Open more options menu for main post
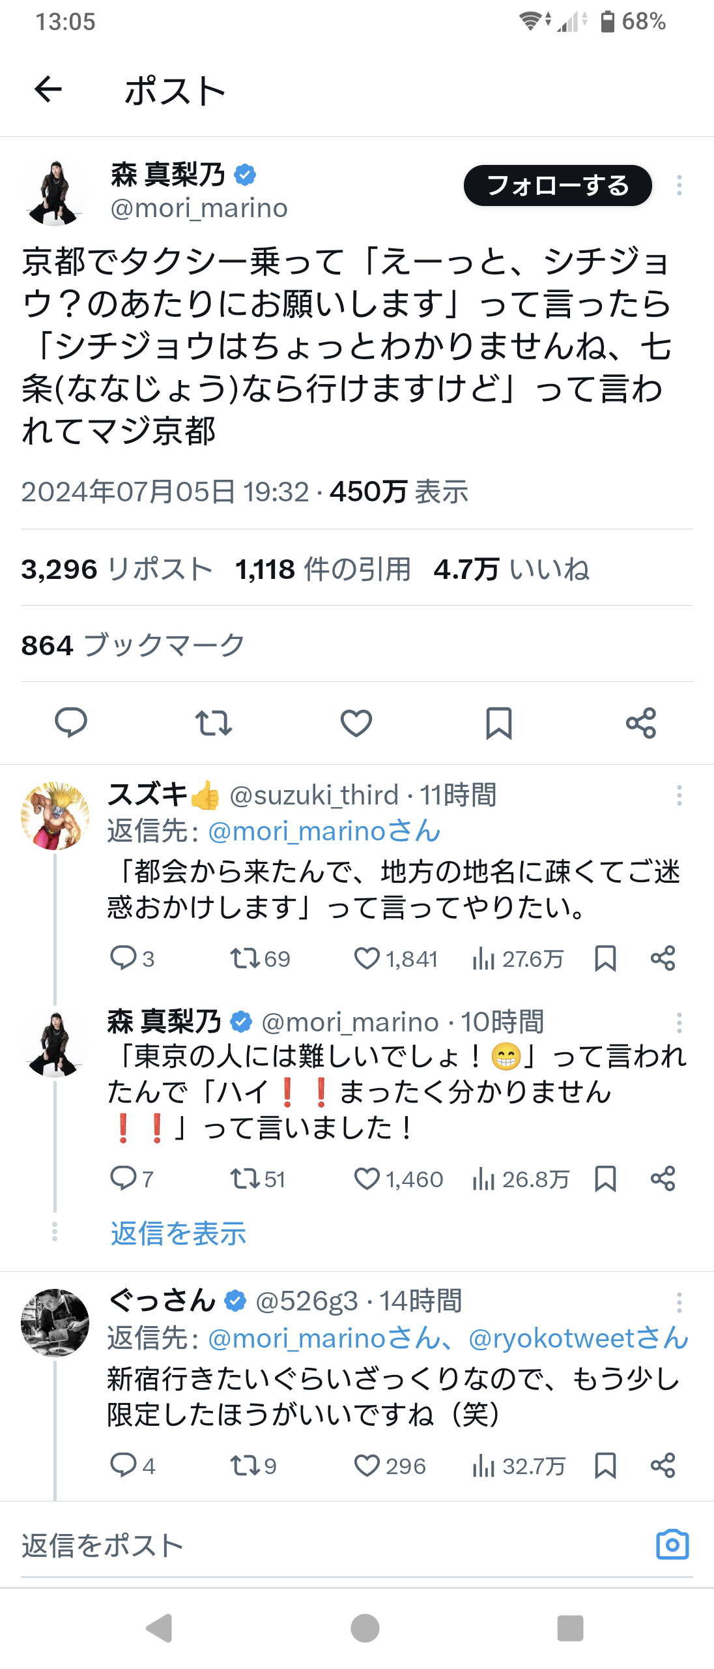Viewport: 714px width, 1669px height. pos(679,185)
